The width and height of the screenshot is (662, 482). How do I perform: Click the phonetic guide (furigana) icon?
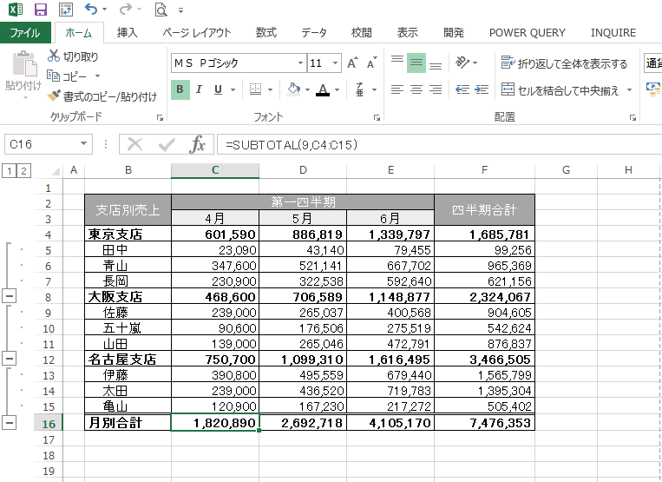(360, 89)
